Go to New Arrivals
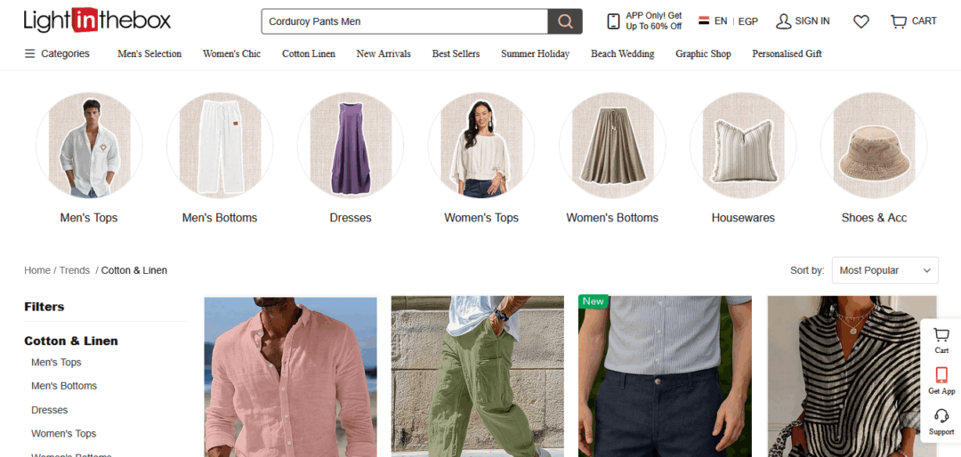The width and height of the screenshot is (961, 457). click(x=384, y=54)
